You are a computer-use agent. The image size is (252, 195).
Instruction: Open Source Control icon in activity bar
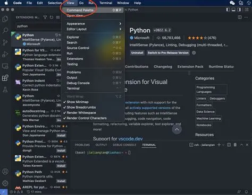[5, 42]
